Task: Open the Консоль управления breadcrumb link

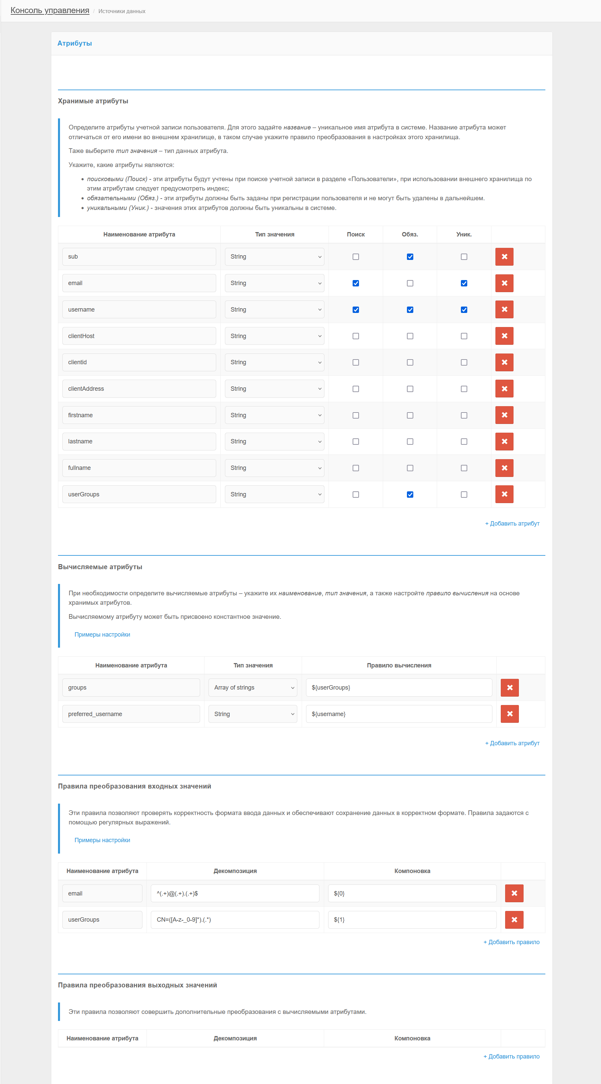Action: [x=50, y=10]
